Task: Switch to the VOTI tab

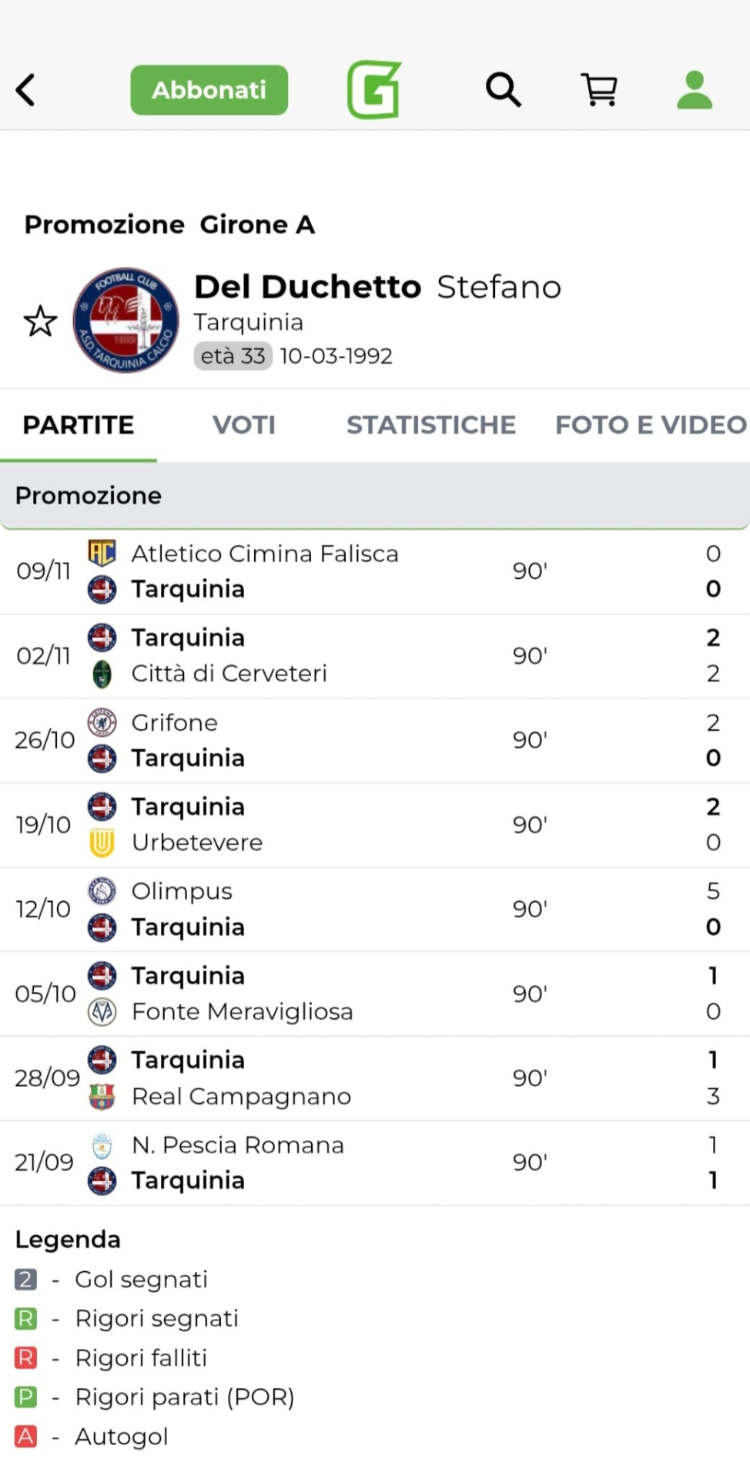Action: pos(243,425)
